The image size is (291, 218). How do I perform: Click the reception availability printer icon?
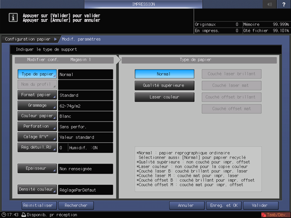click(24, 215)
